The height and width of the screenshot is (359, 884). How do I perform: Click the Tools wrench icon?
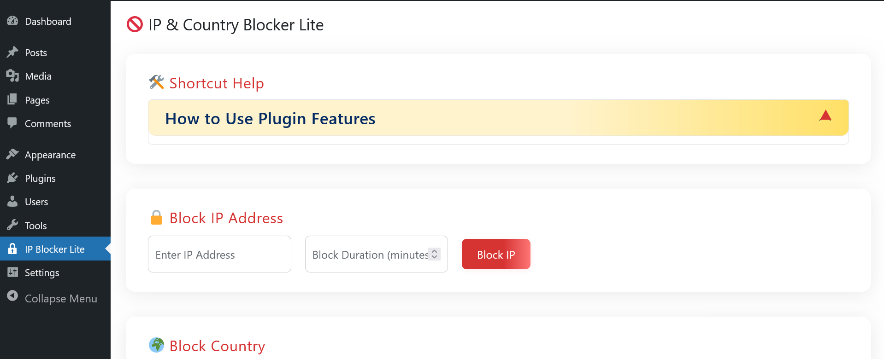pos(12,226)
